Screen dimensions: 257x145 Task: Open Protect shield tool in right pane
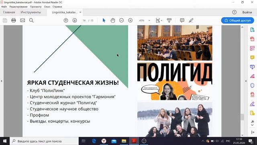coord(252,85)
